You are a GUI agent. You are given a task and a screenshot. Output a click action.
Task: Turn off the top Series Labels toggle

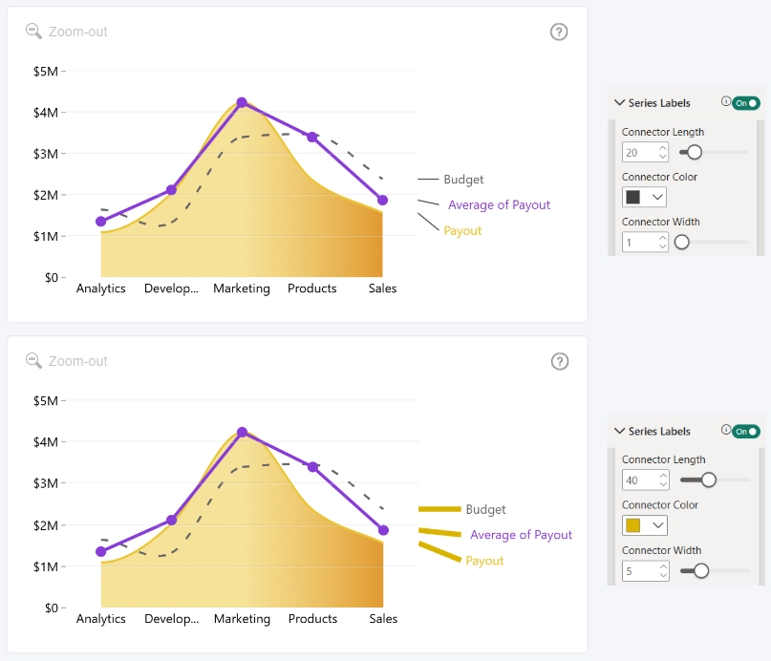[x=746, y=103]
